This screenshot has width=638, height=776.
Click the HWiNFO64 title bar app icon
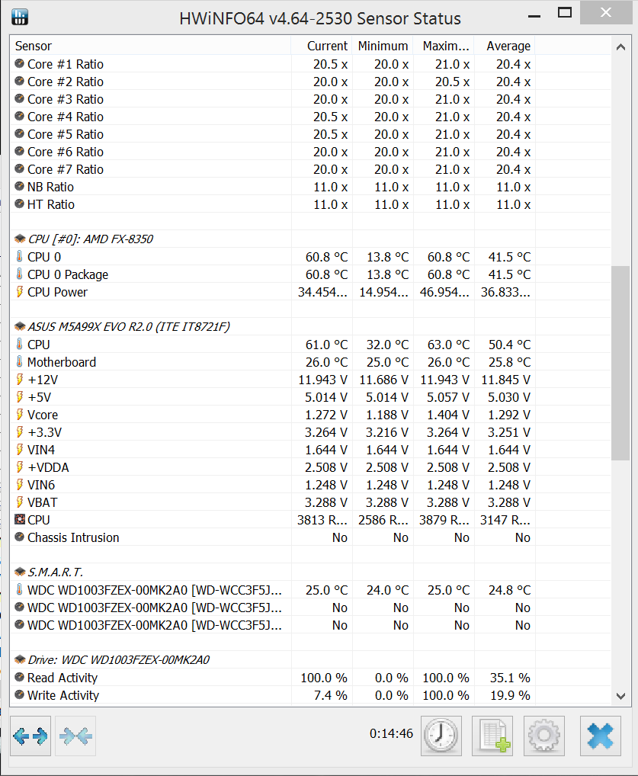coord(21,17)
